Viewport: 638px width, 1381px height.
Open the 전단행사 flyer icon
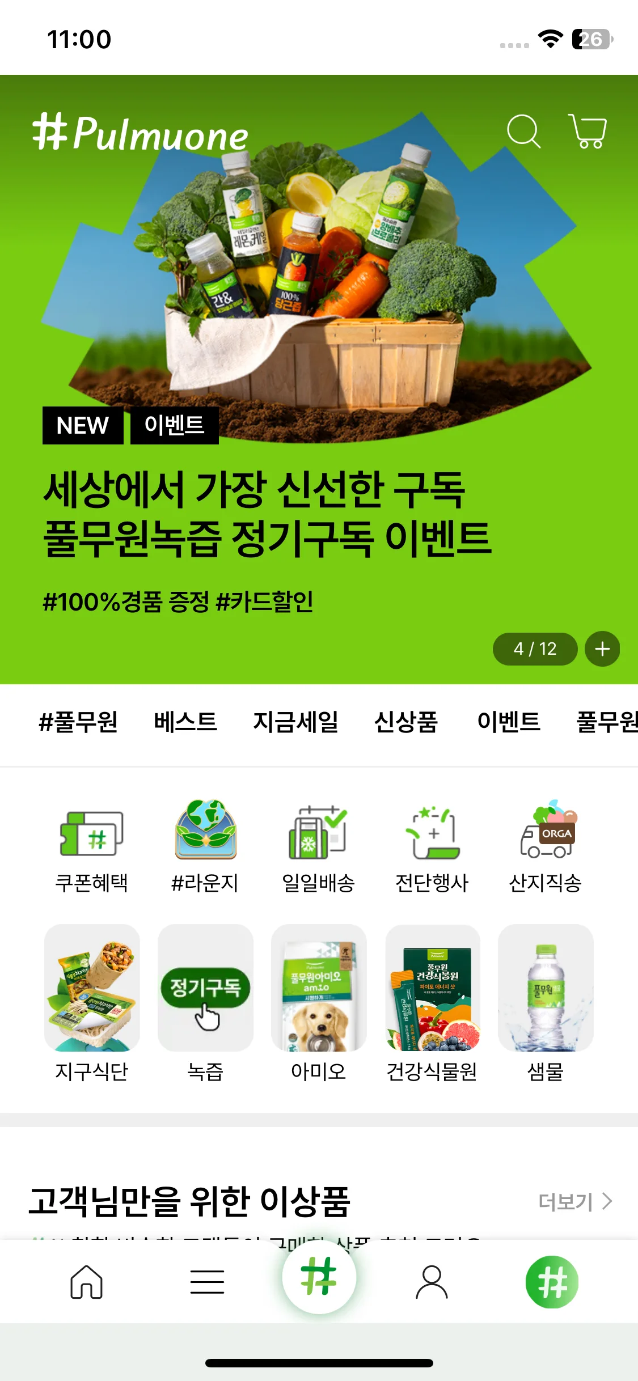coord(432,832)
